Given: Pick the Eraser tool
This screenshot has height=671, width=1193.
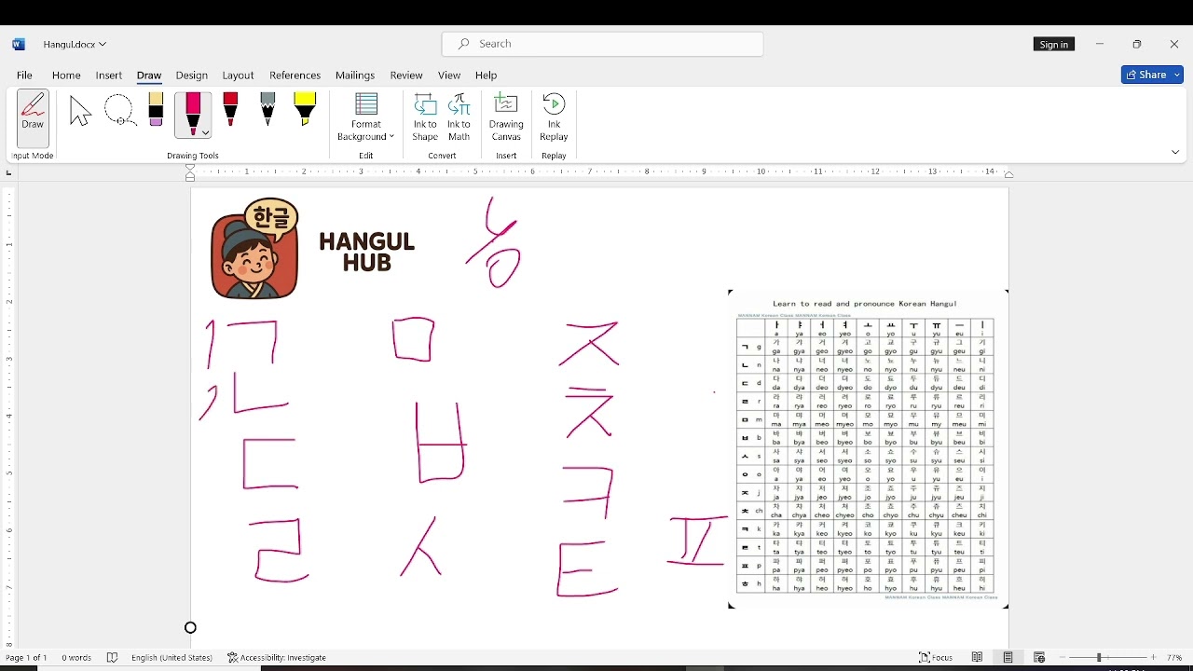Looking at the screenshot, I should [156, 110].
